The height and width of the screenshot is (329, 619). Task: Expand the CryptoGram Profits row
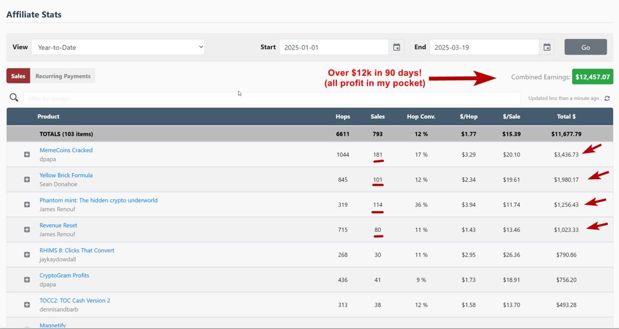(x=27, y=280)
